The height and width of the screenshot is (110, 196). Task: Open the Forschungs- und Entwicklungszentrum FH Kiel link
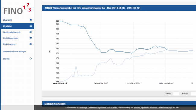[98, 108]
